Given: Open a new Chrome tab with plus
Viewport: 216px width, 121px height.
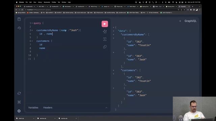Looking at the screenshot, I should pyautogui.click(x=193, y=6).
